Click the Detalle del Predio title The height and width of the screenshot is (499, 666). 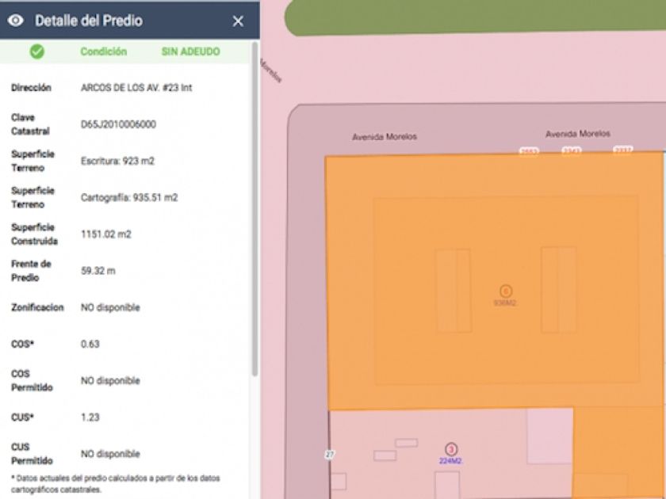89,21
